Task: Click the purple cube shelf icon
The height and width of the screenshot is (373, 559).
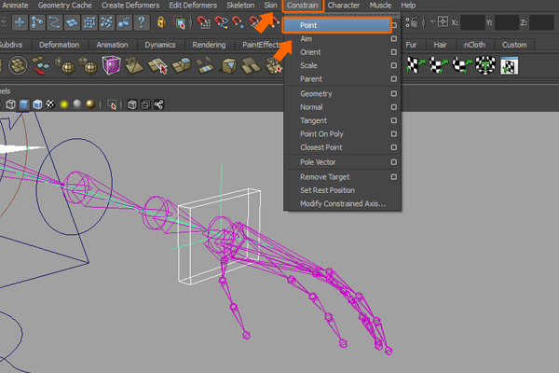Action: coord(111,65)
